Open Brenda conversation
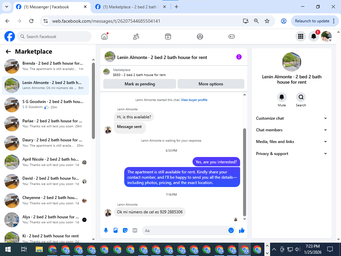The height and width of the screenshot is (256, 341). tap(45, 66)
